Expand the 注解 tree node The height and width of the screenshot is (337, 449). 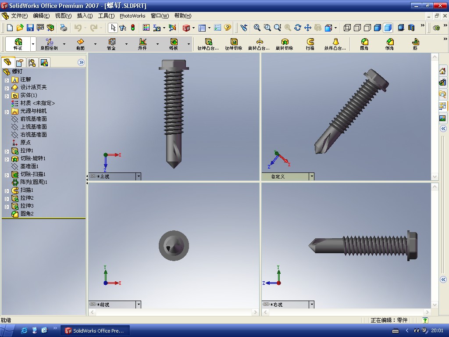(x=7, y=80)
